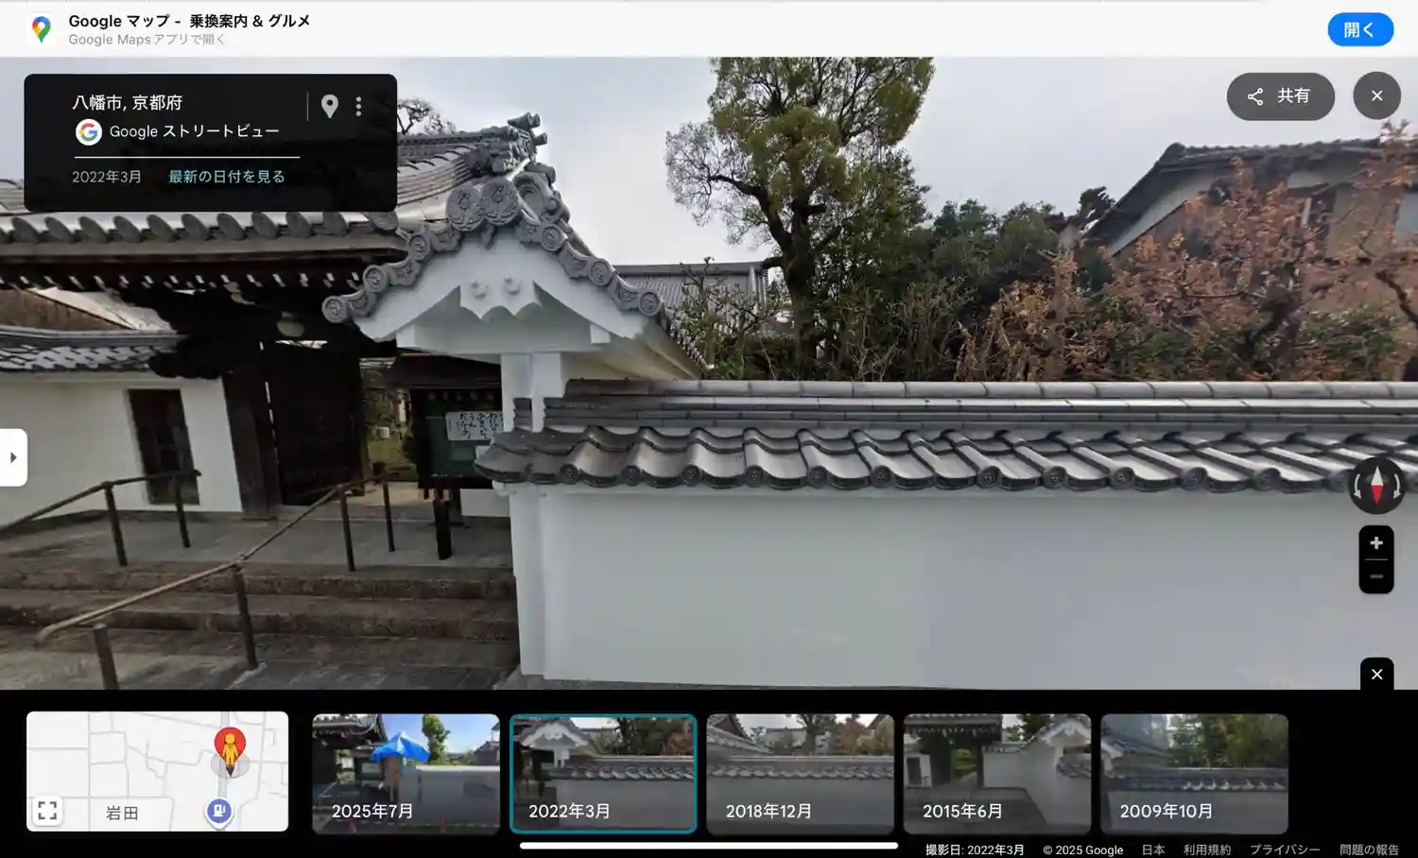
Task: Close the historical imagery timeline strip
Action: pyautogui.click(x=1376, y=675)
